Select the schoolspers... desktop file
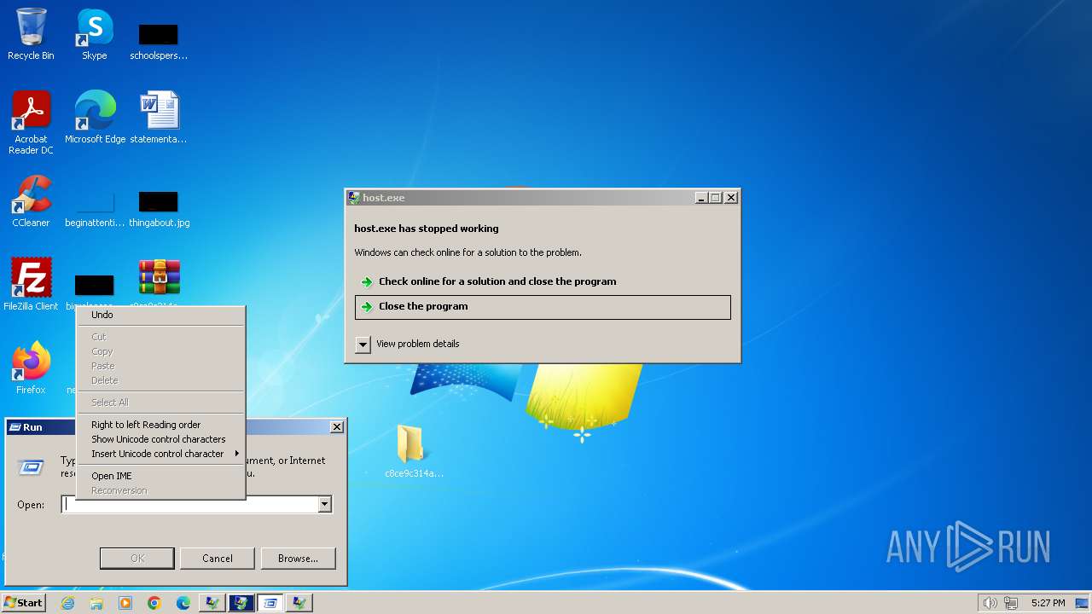The image size is (1092, 614). [x=159, y=41]
